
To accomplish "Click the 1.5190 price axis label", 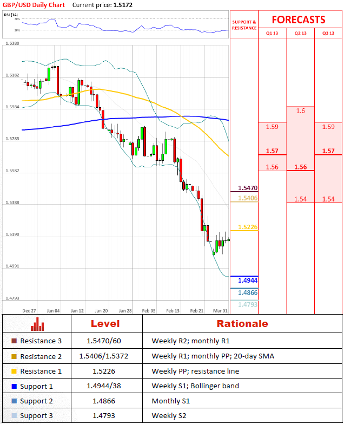I will [12, 234].
